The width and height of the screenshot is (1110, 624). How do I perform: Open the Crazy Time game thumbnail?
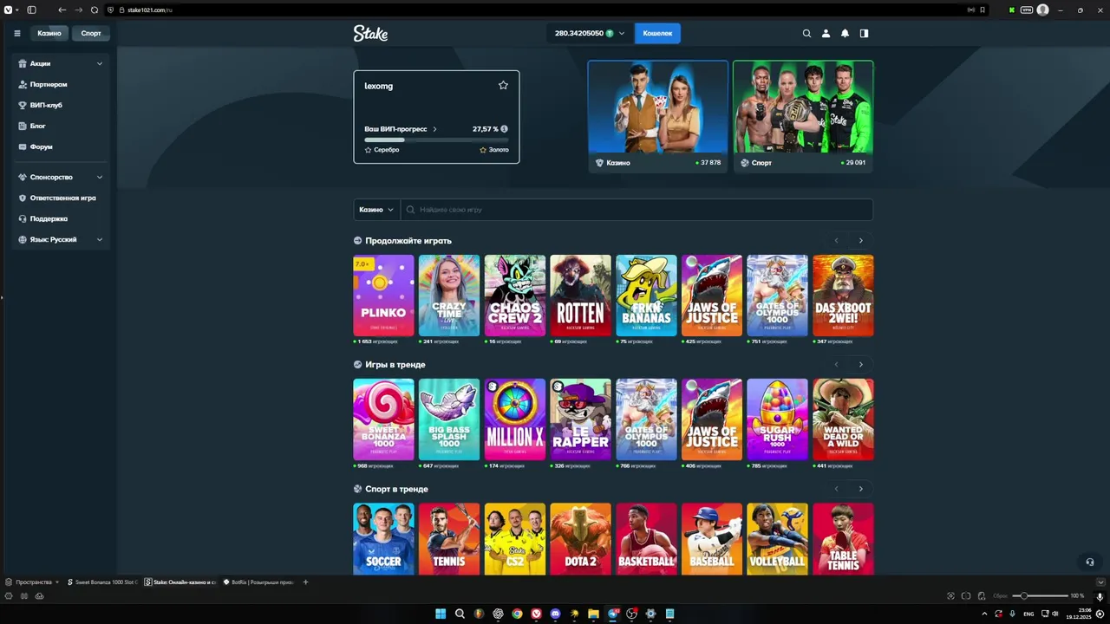pos(449,296)
